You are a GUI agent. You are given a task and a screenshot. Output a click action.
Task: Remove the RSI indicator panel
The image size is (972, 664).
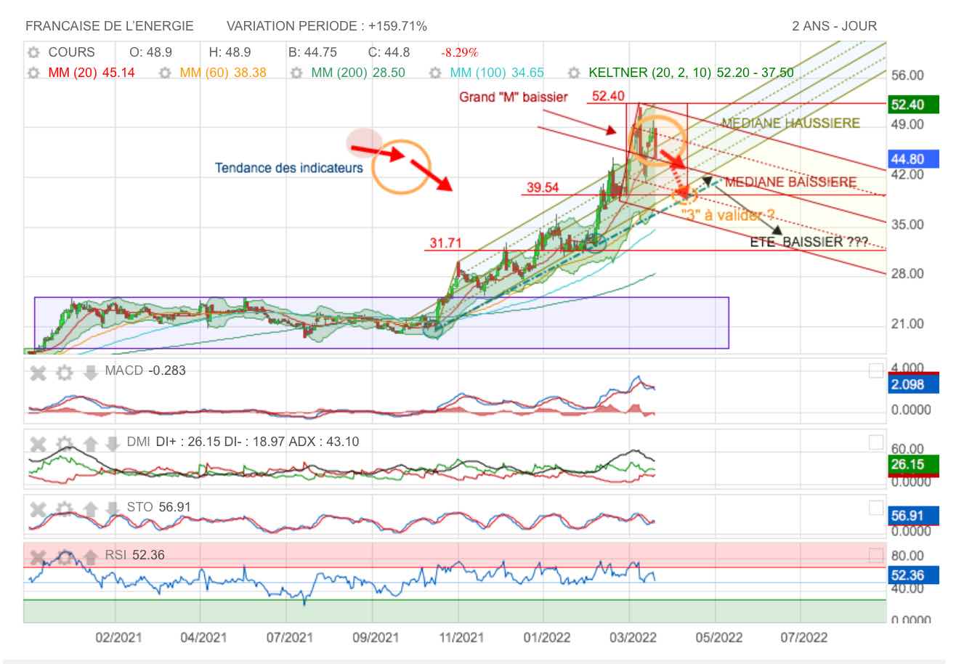[39, 556]
